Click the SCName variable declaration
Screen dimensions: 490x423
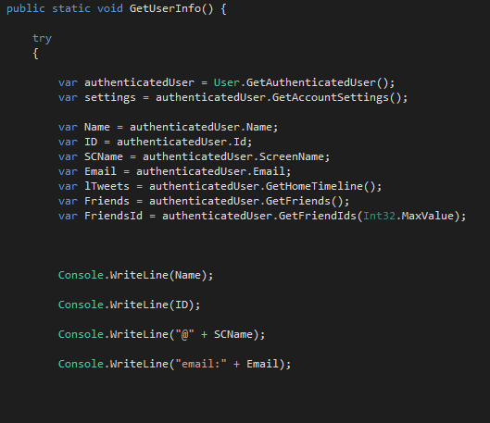point(104,156)
